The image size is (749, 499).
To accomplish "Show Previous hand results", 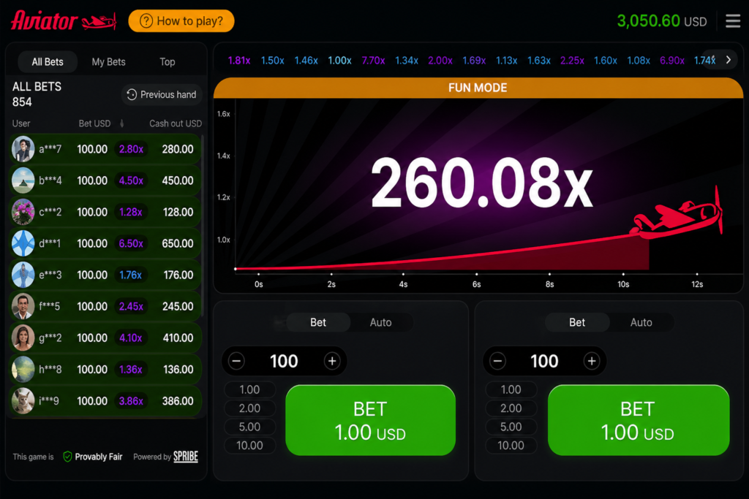I will [x=162, y=94].
